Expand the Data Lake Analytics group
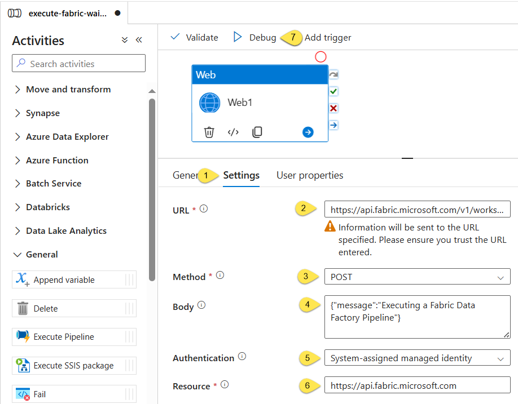The image size is (518, 404). point(17,231)
